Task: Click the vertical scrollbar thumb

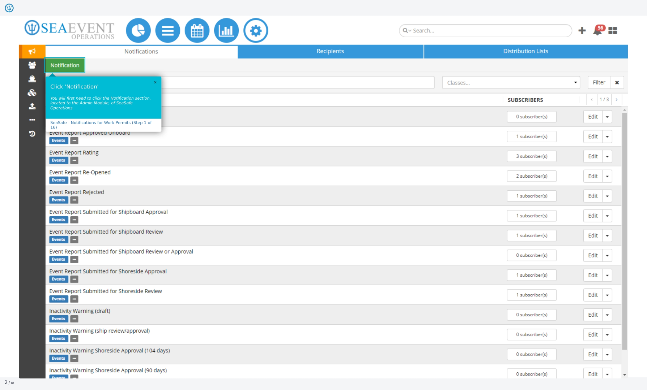Action: tap(625, 231)
